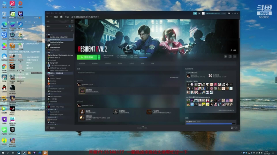This screenshot has height=155, width=277.
Task: Collapse the category above Zombie Army Trilogy
Action: pyautogui.click(x=47, y=104)
